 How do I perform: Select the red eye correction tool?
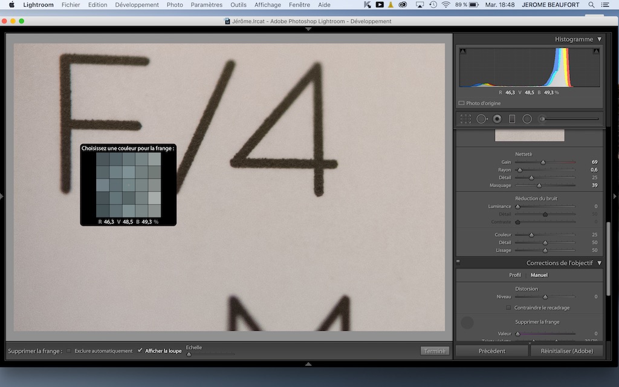[497, 119]
